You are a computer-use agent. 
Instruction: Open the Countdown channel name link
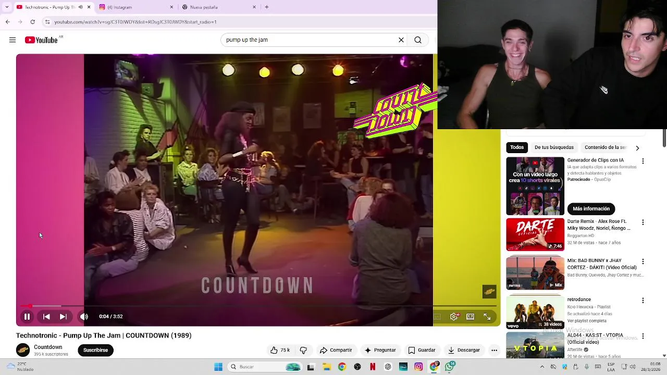pos(48,347)
